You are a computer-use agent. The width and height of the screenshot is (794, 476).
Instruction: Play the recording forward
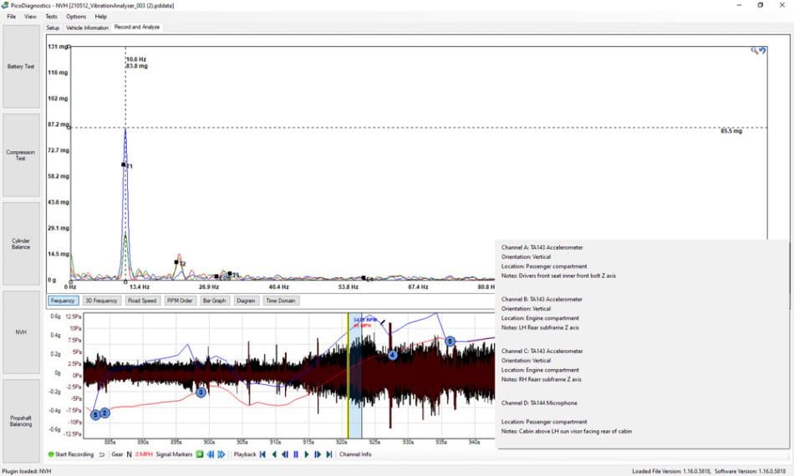click(x=307, y=454)
